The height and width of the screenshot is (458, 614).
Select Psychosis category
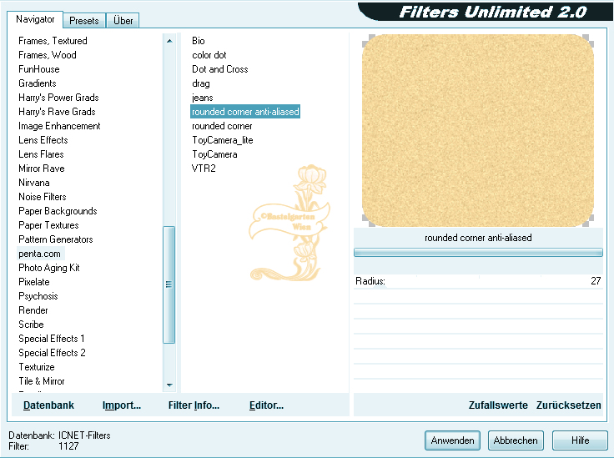(x=38, y=296)
